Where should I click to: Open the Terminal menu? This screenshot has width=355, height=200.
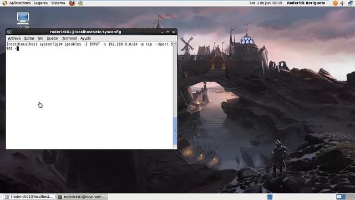point(69,38)
